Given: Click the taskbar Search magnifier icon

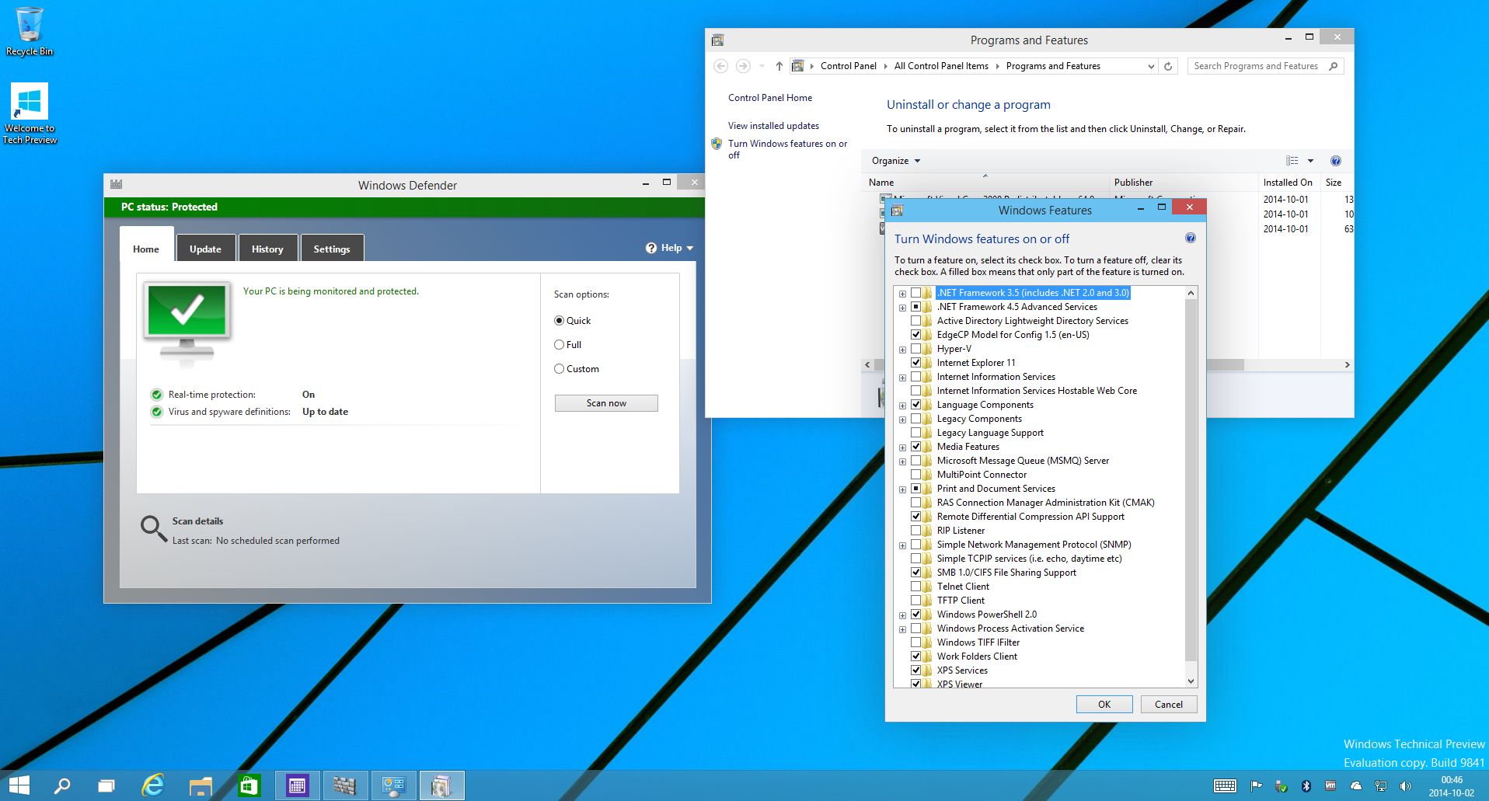Looking at the screenshot, I should [x=62, y=785].
